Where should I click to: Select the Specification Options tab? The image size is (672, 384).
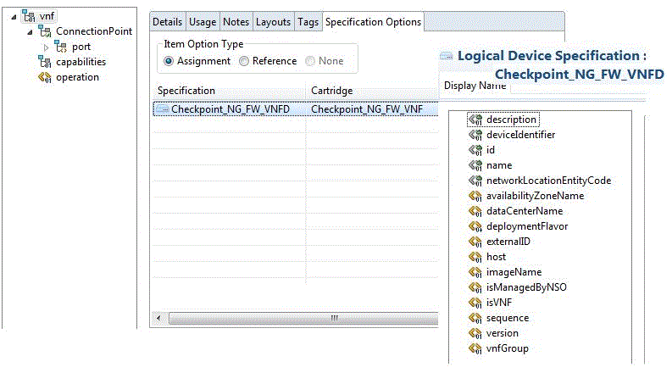(373, 22)
